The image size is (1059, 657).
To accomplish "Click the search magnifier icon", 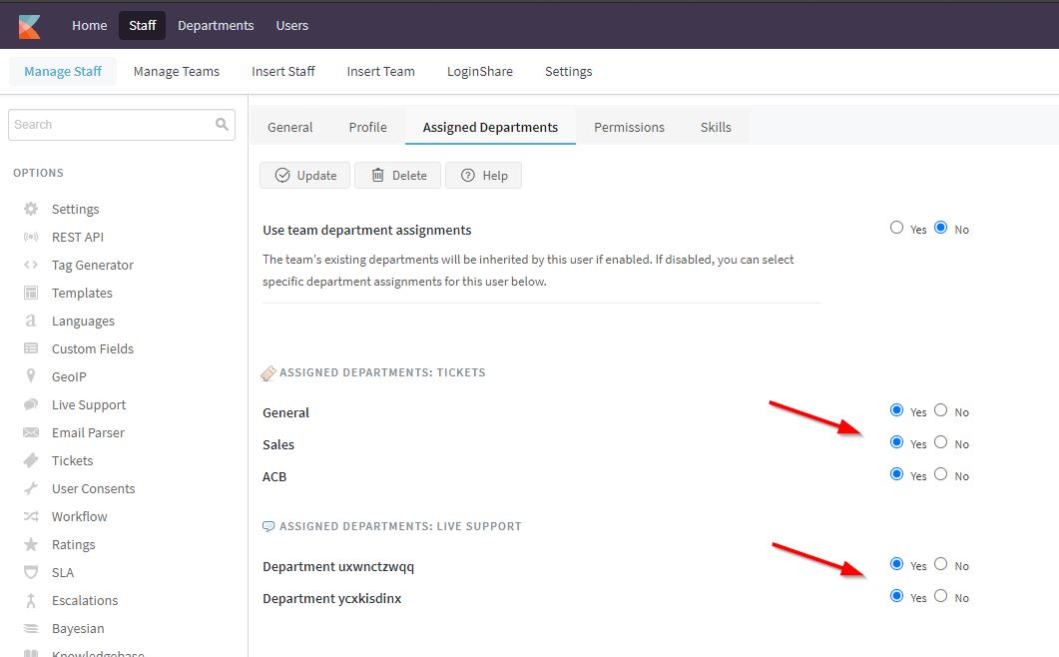I will (222, 125).
